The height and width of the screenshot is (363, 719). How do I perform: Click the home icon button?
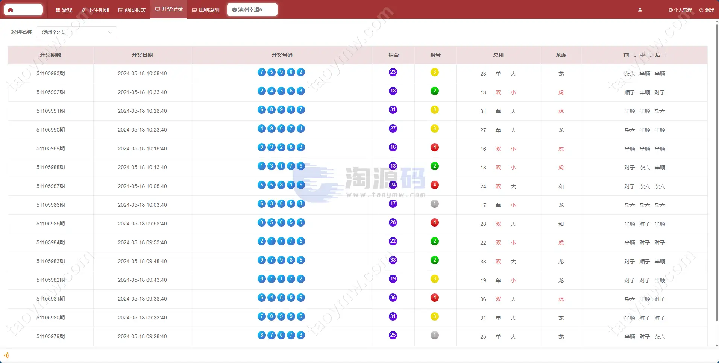pyautogui.click(x=23, y=10)
